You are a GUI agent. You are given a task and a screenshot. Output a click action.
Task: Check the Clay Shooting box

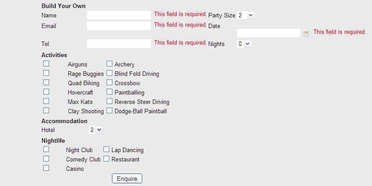tap(46, 111)
